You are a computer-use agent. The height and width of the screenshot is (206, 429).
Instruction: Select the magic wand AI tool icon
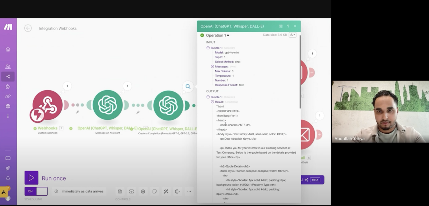[x=166, y=191]
